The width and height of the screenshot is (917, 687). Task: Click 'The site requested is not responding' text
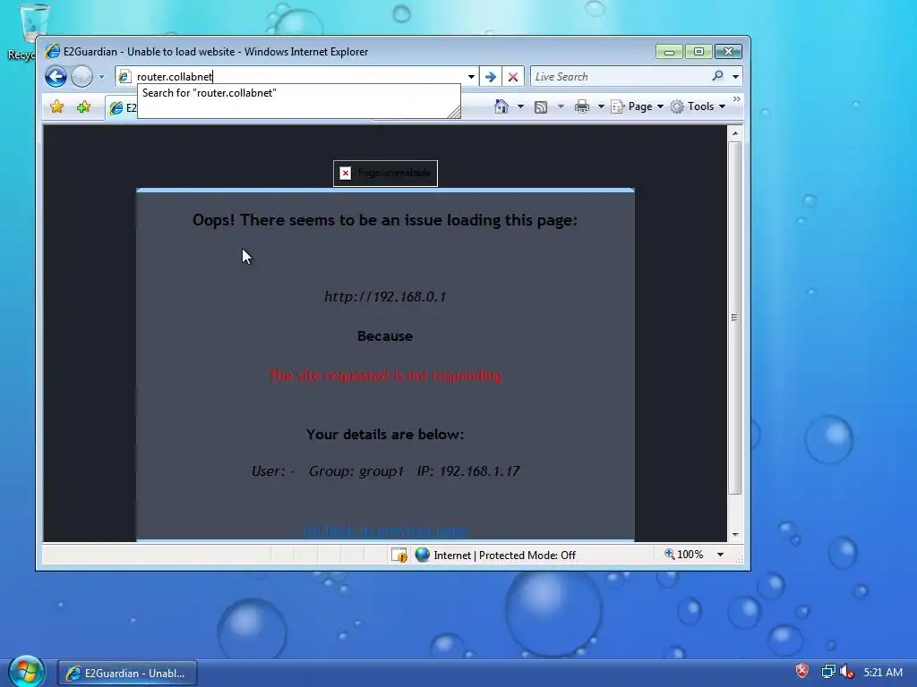click(385, 375)
